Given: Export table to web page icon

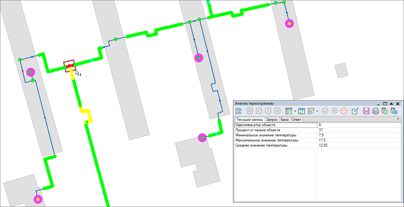Looking at the screenshot, I should 394,111.
